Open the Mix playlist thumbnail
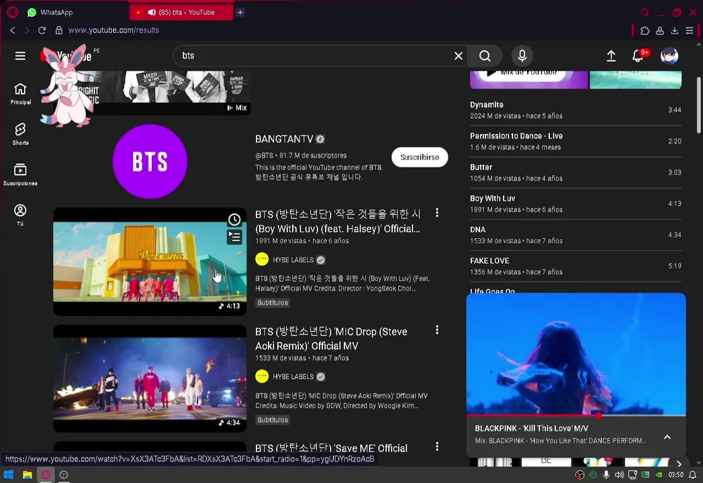The image size is (703, 483). 171,92
